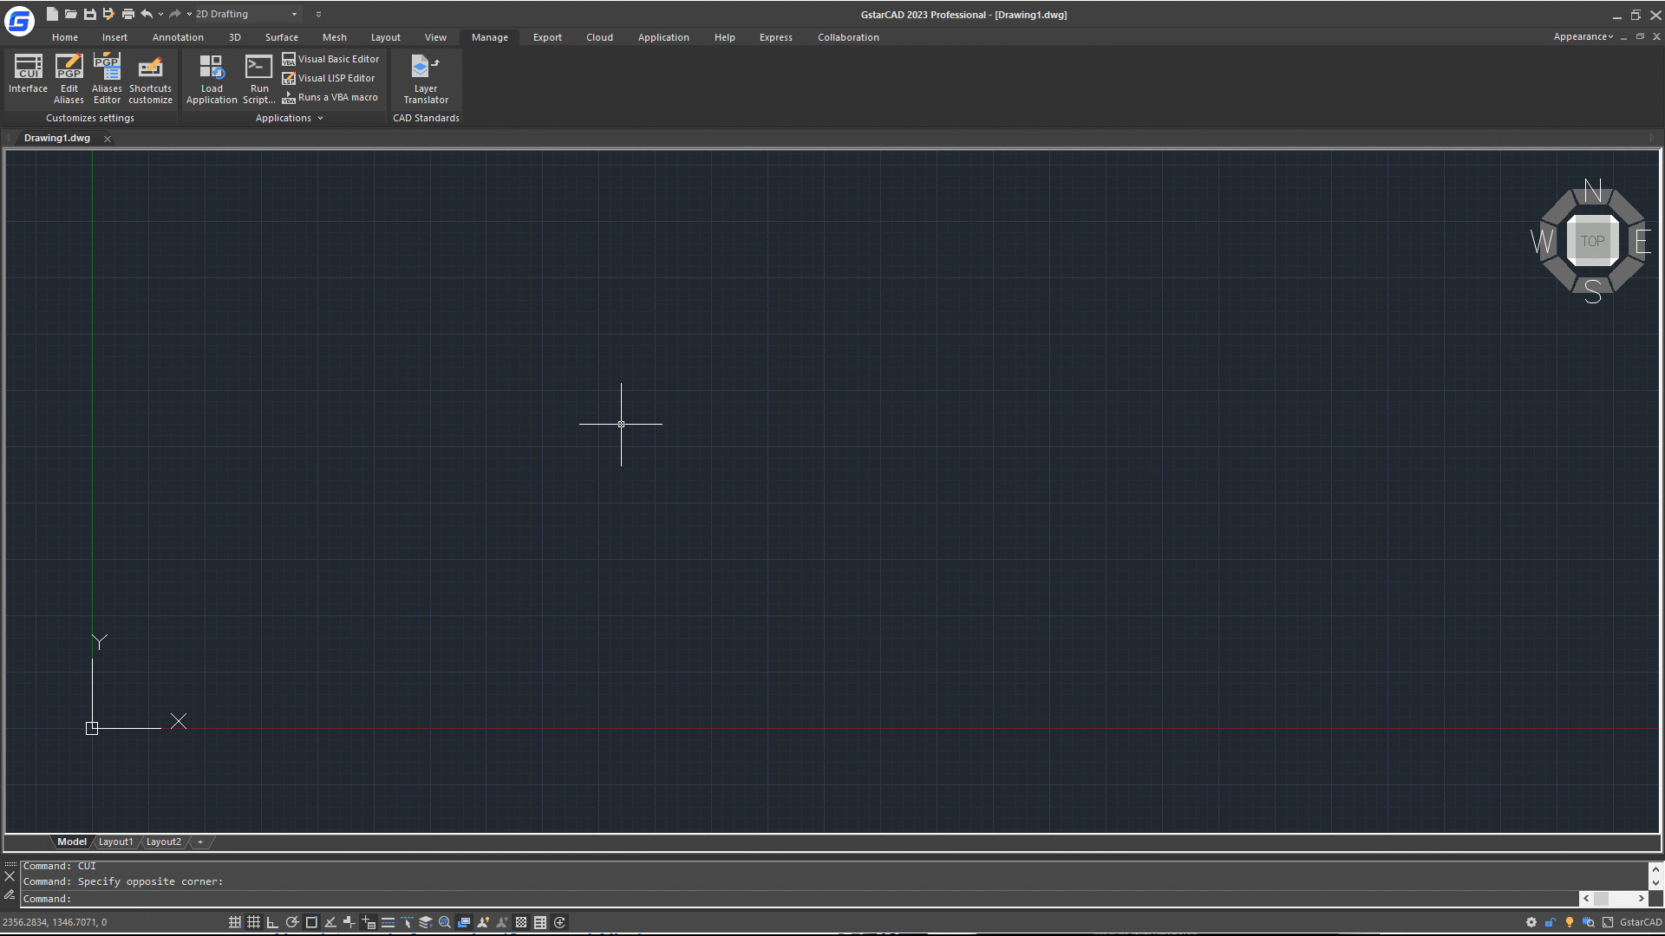Run Script from the Applications panel

pyautogui.click(x=258, y=78)
